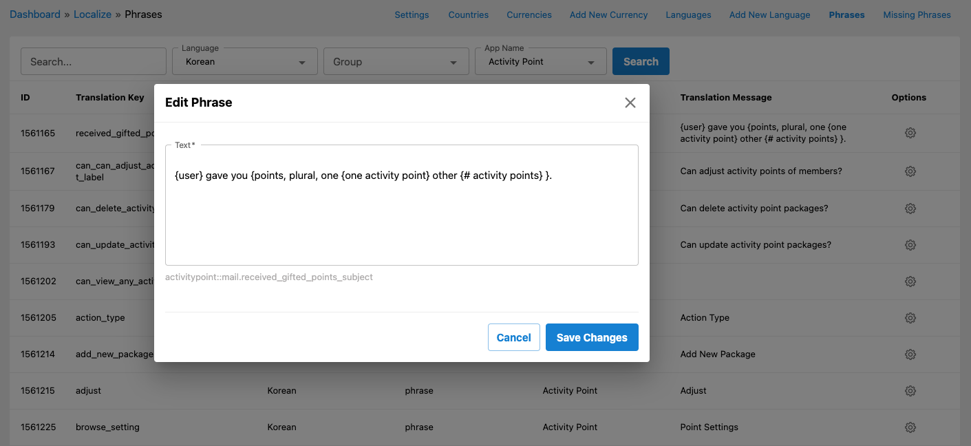Click ID cell 1561179
Image resolution: width=971 pixels, height=446 pixels.
38,209
